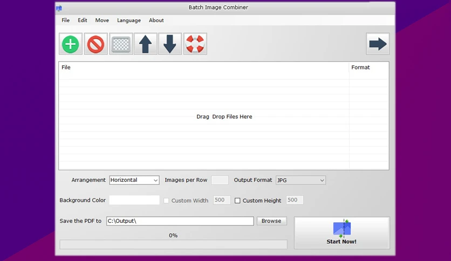Click the Custom Height value field
This screenshot has height=261, width=451.
coord(295,200)
